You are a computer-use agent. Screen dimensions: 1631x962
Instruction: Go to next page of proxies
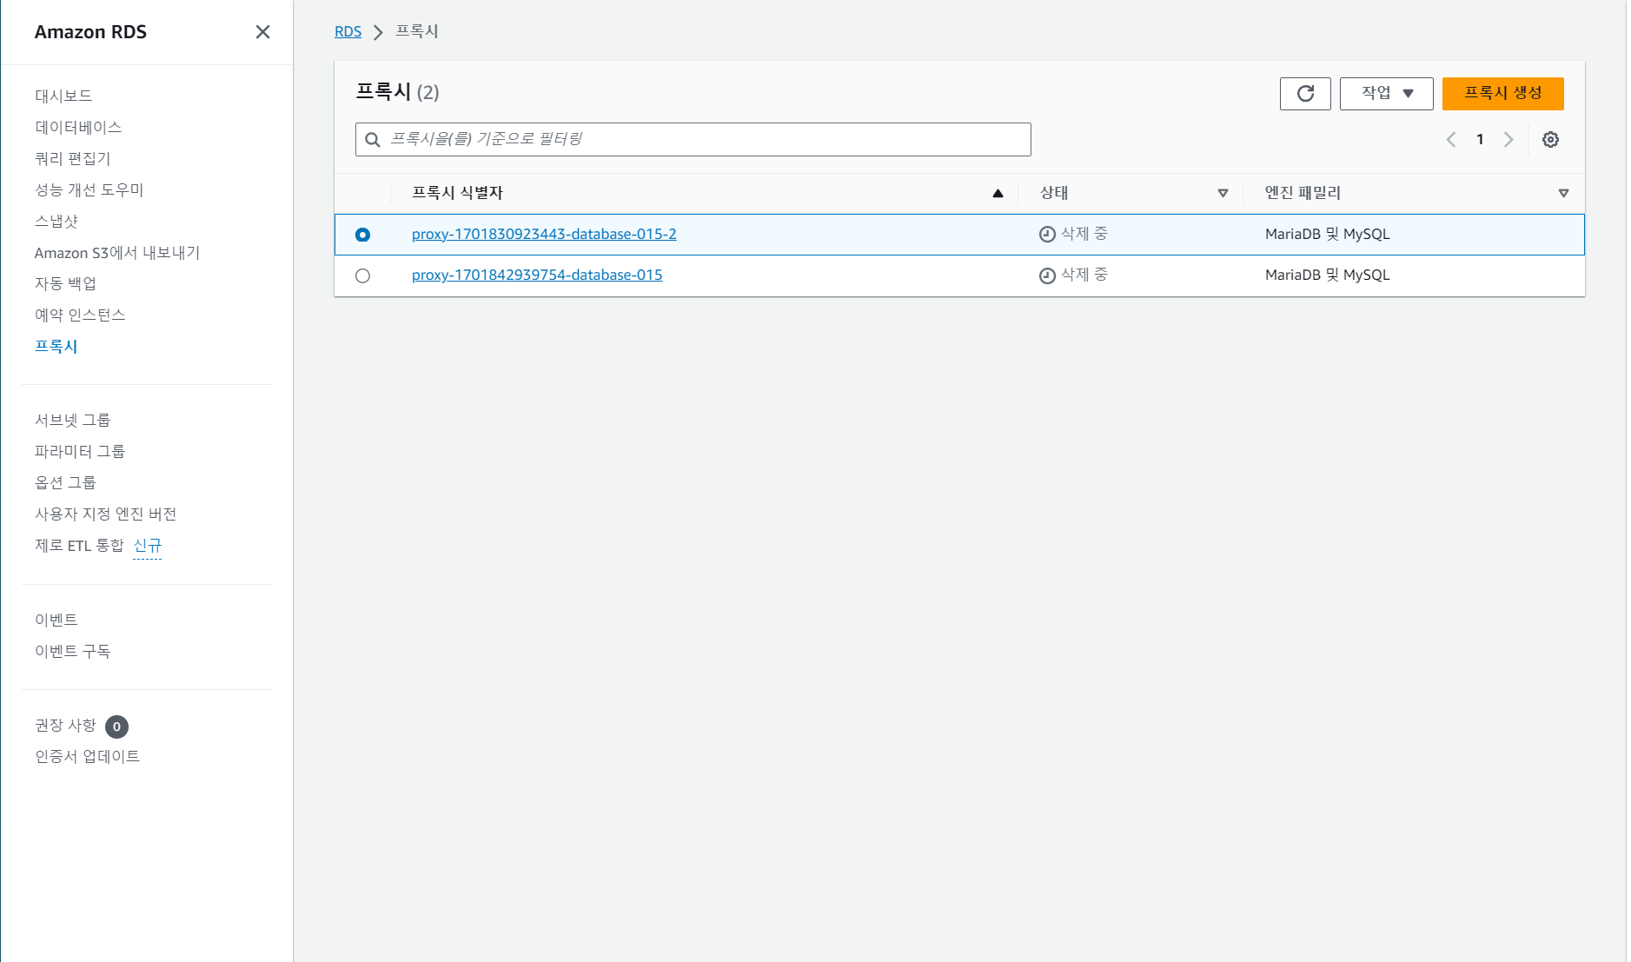[1508, 139]
